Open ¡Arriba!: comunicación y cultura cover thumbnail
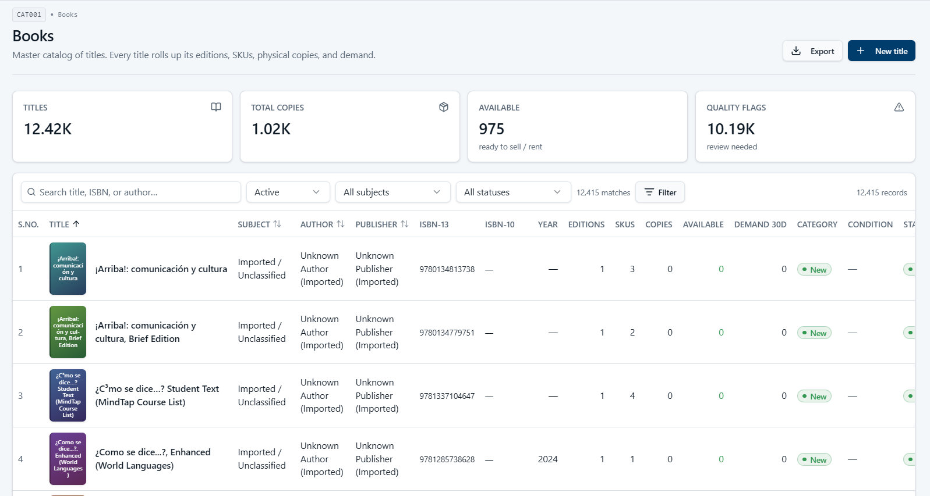The height and width of the screenshot is (496, 930). pos(68,269)
